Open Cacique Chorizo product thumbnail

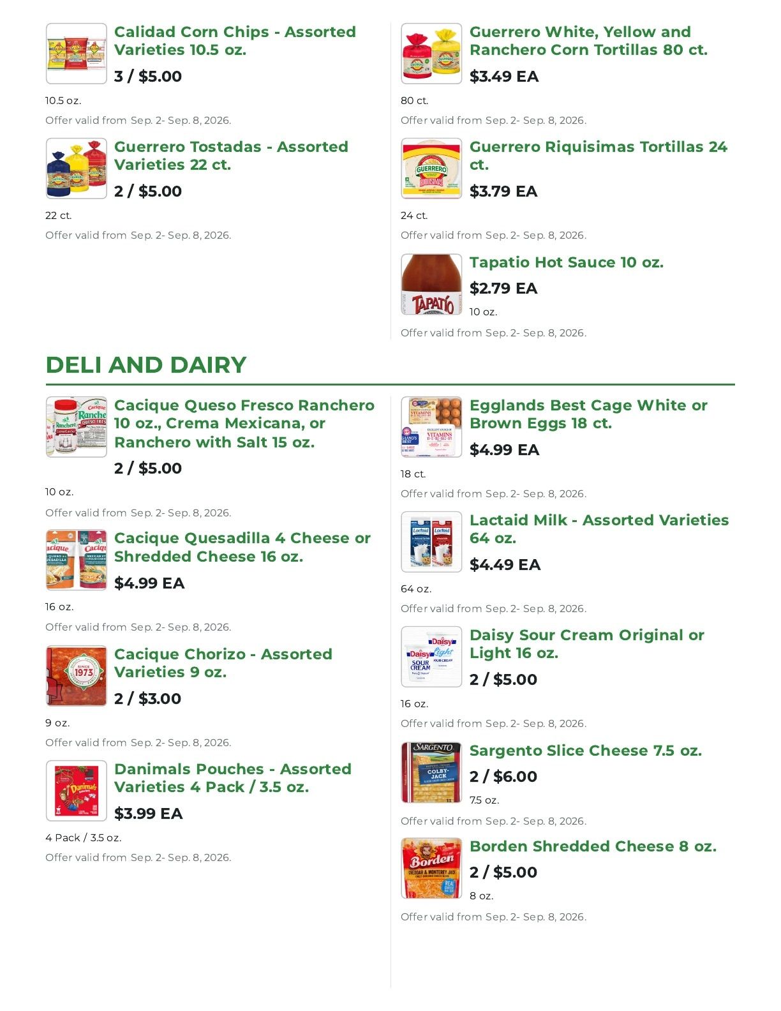[x=77, y=676]
